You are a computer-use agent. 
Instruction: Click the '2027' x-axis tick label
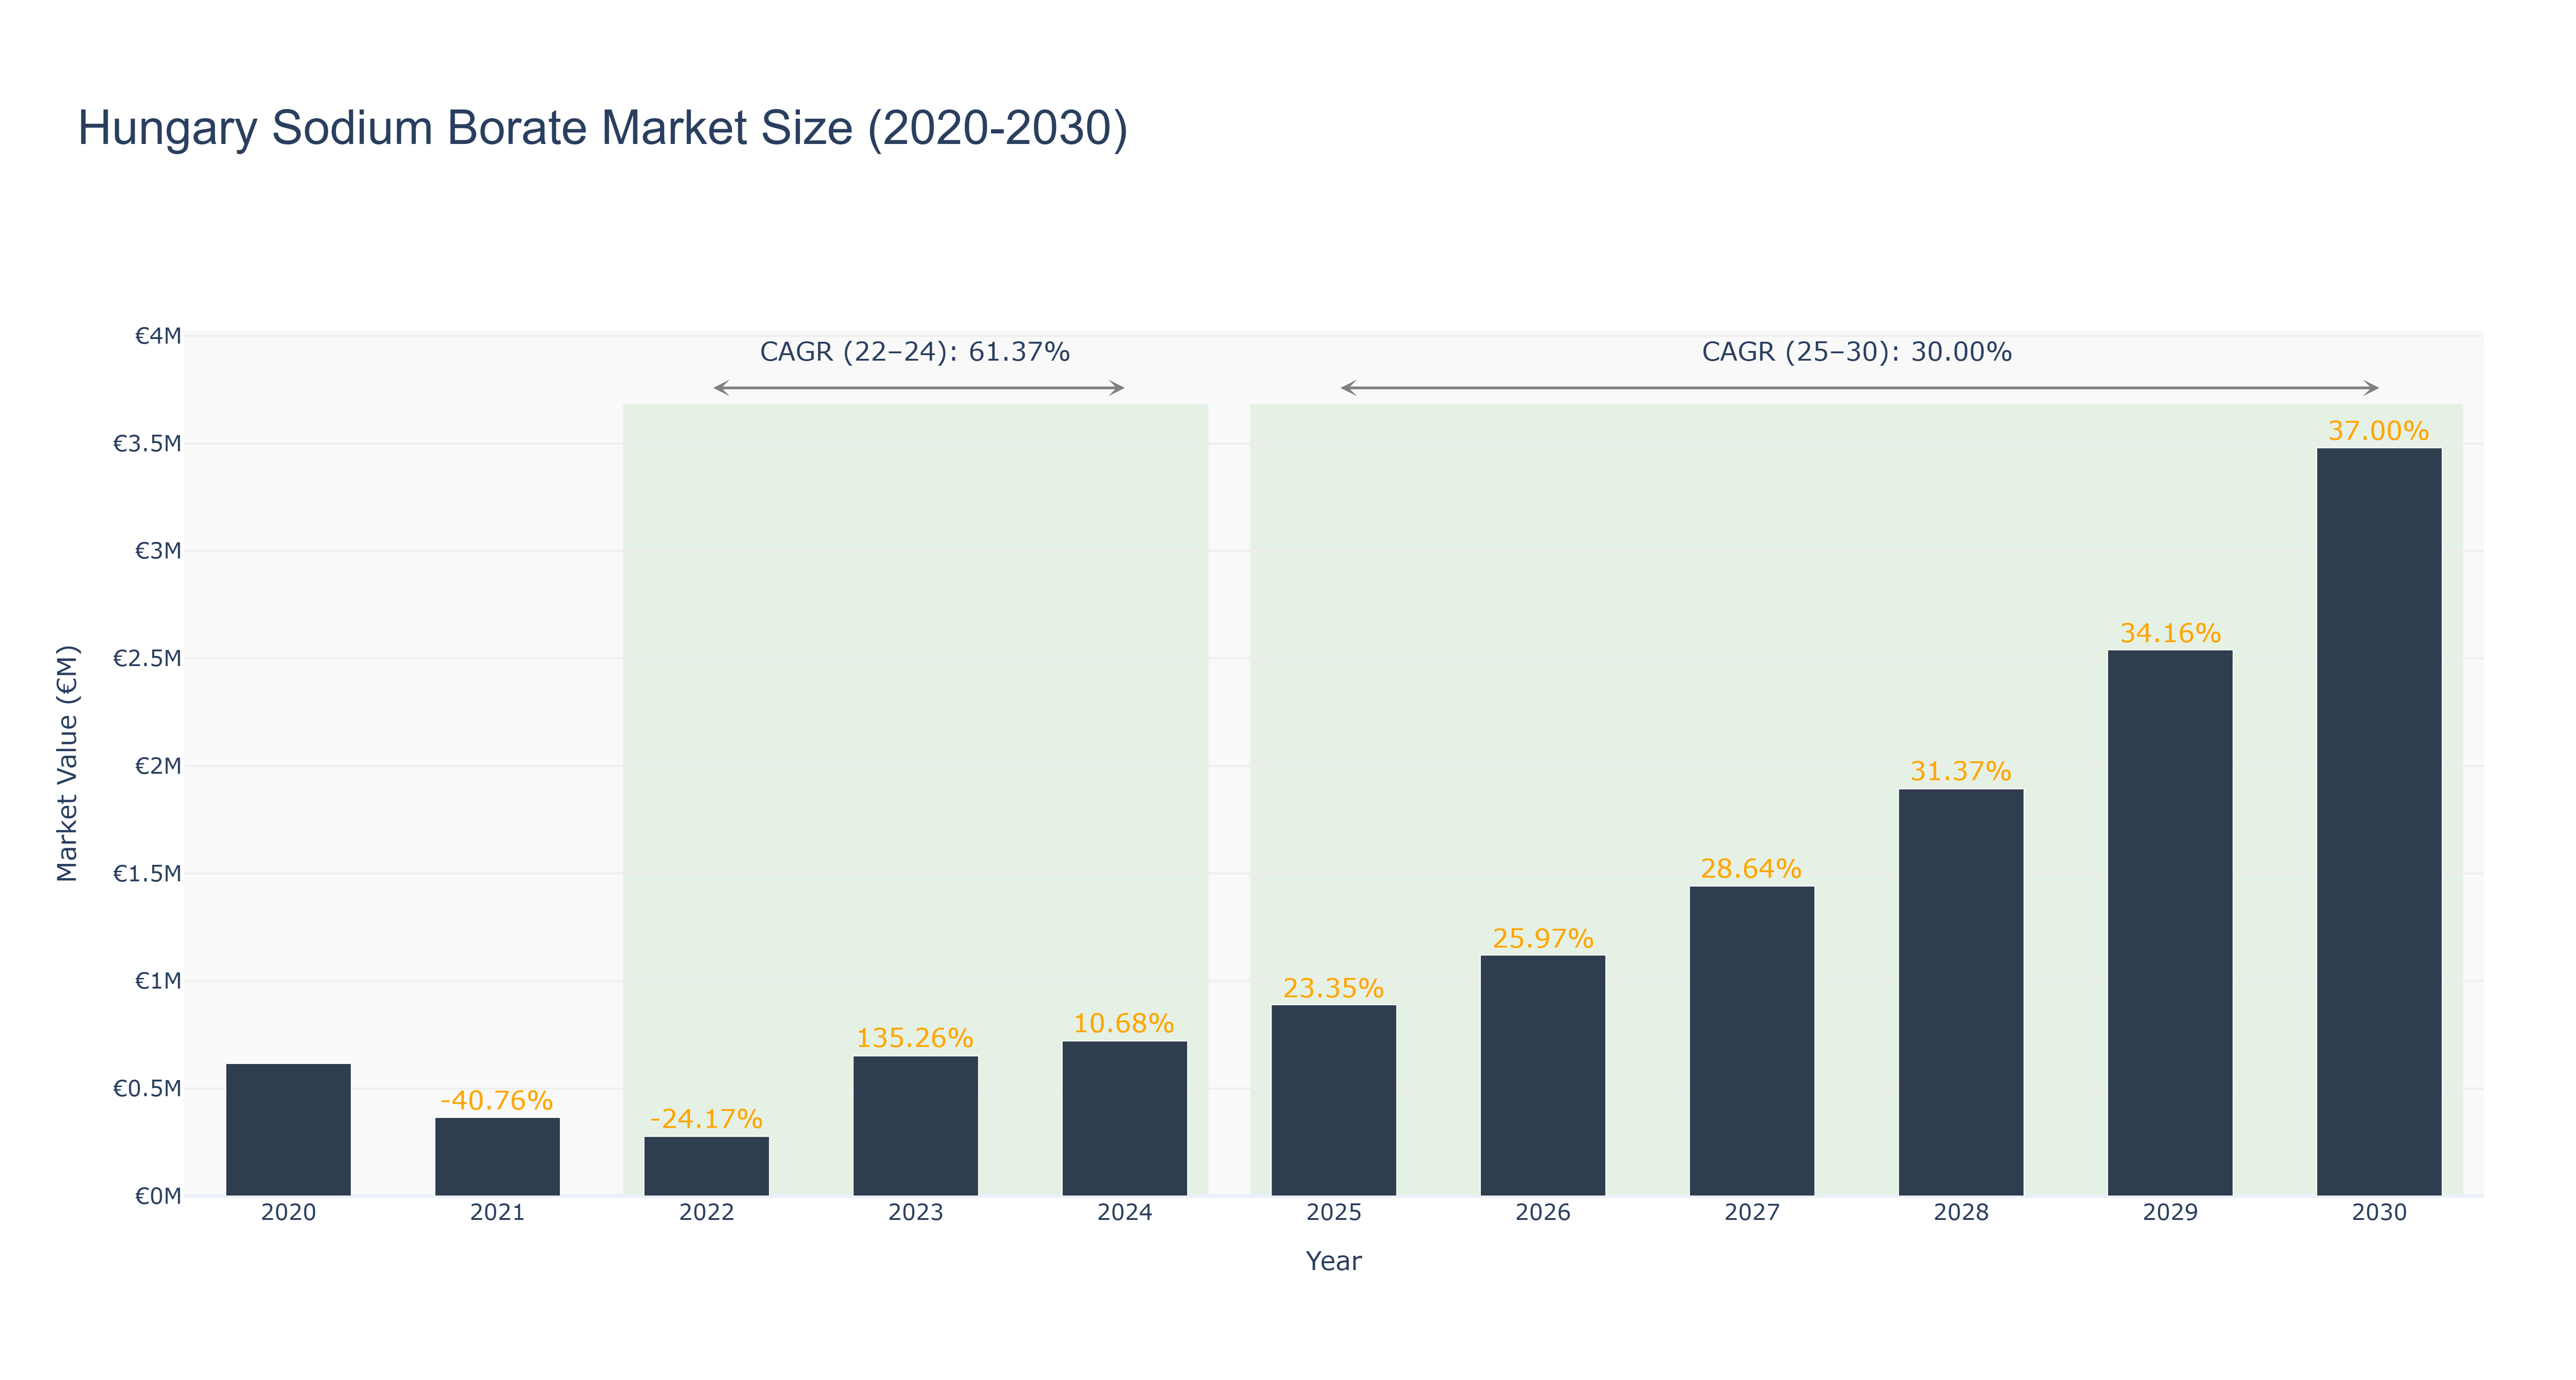tap(1751, 1213)
